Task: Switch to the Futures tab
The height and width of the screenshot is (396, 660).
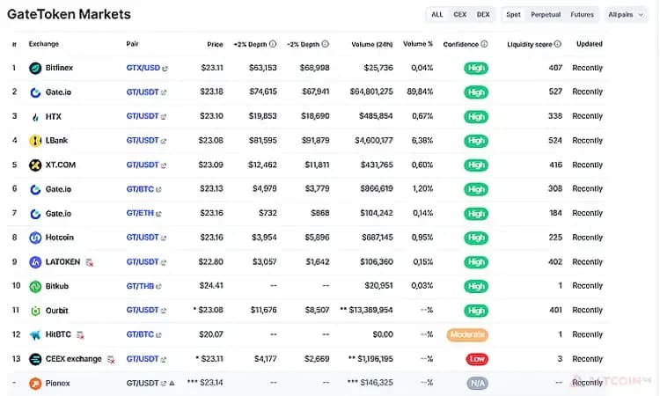Action: [583, 15]
